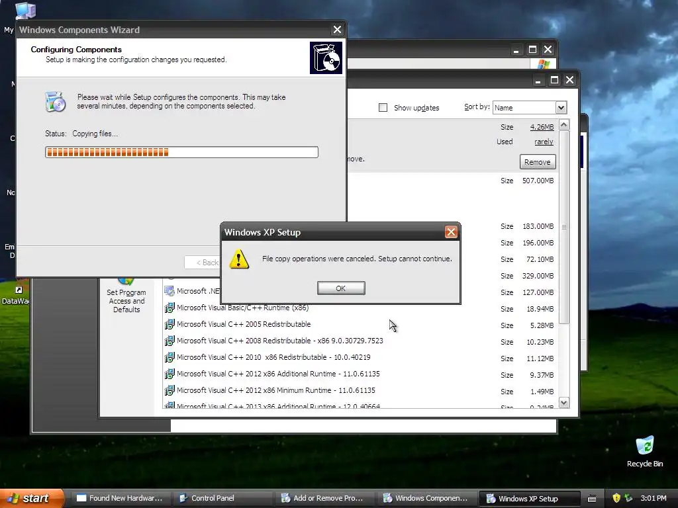
Task: Select Visual C++ 2012 x86 Minimum Runtime entry
Action: point(276,390)
